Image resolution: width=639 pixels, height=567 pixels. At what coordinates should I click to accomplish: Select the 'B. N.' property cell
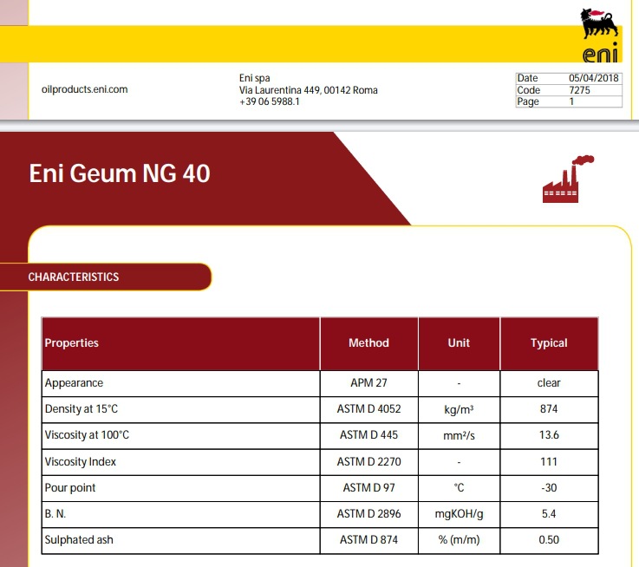tap(181, 514)
